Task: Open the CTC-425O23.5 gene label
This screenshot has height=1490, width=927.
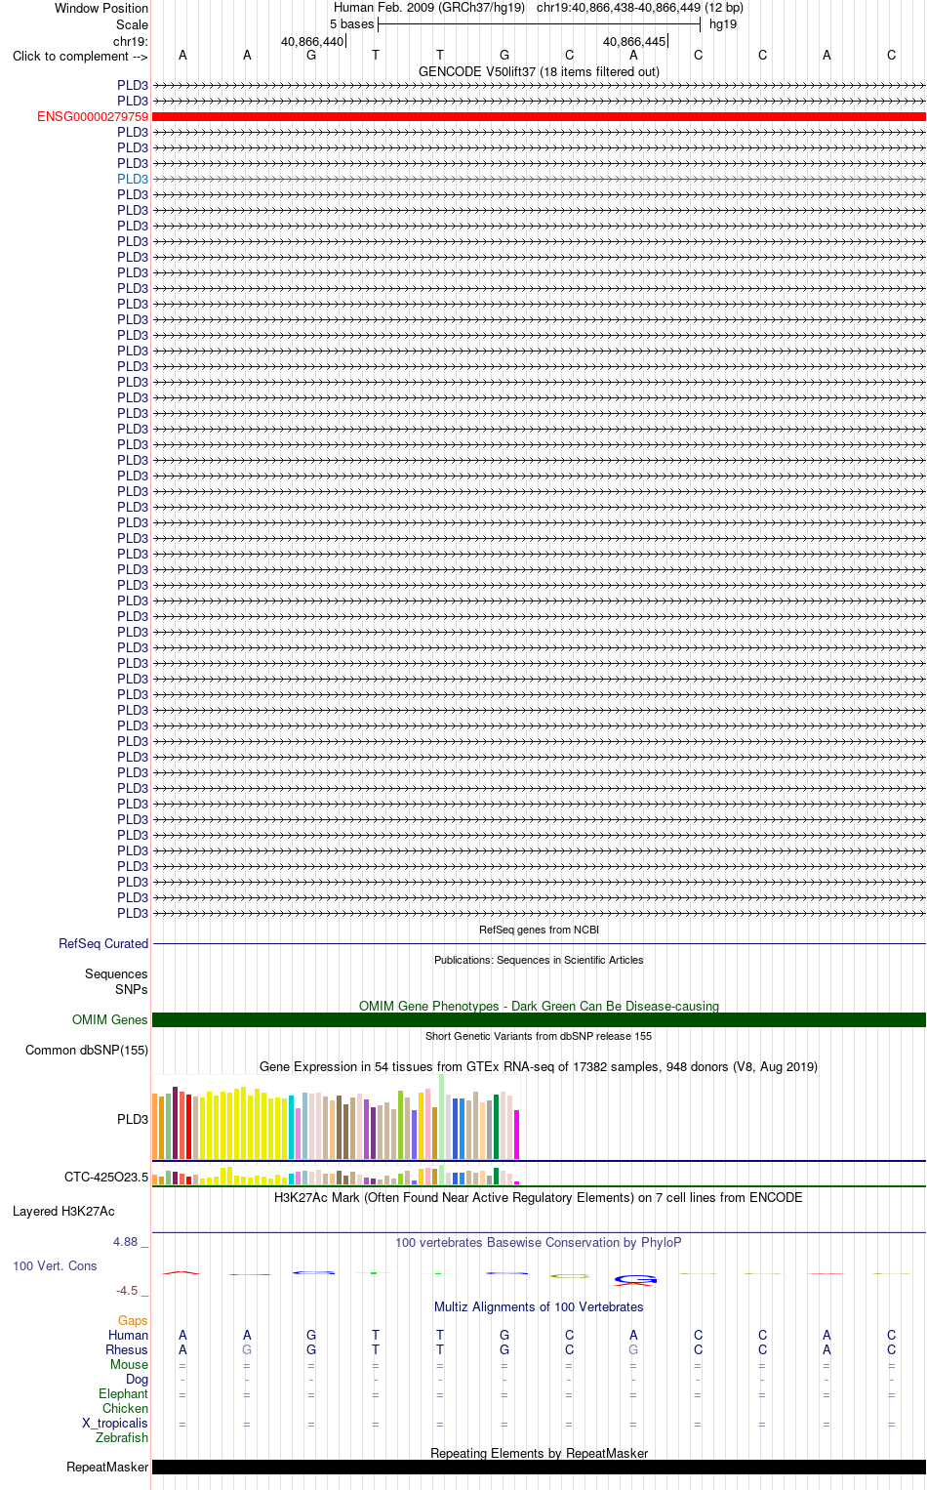Action: point(106,1177)
